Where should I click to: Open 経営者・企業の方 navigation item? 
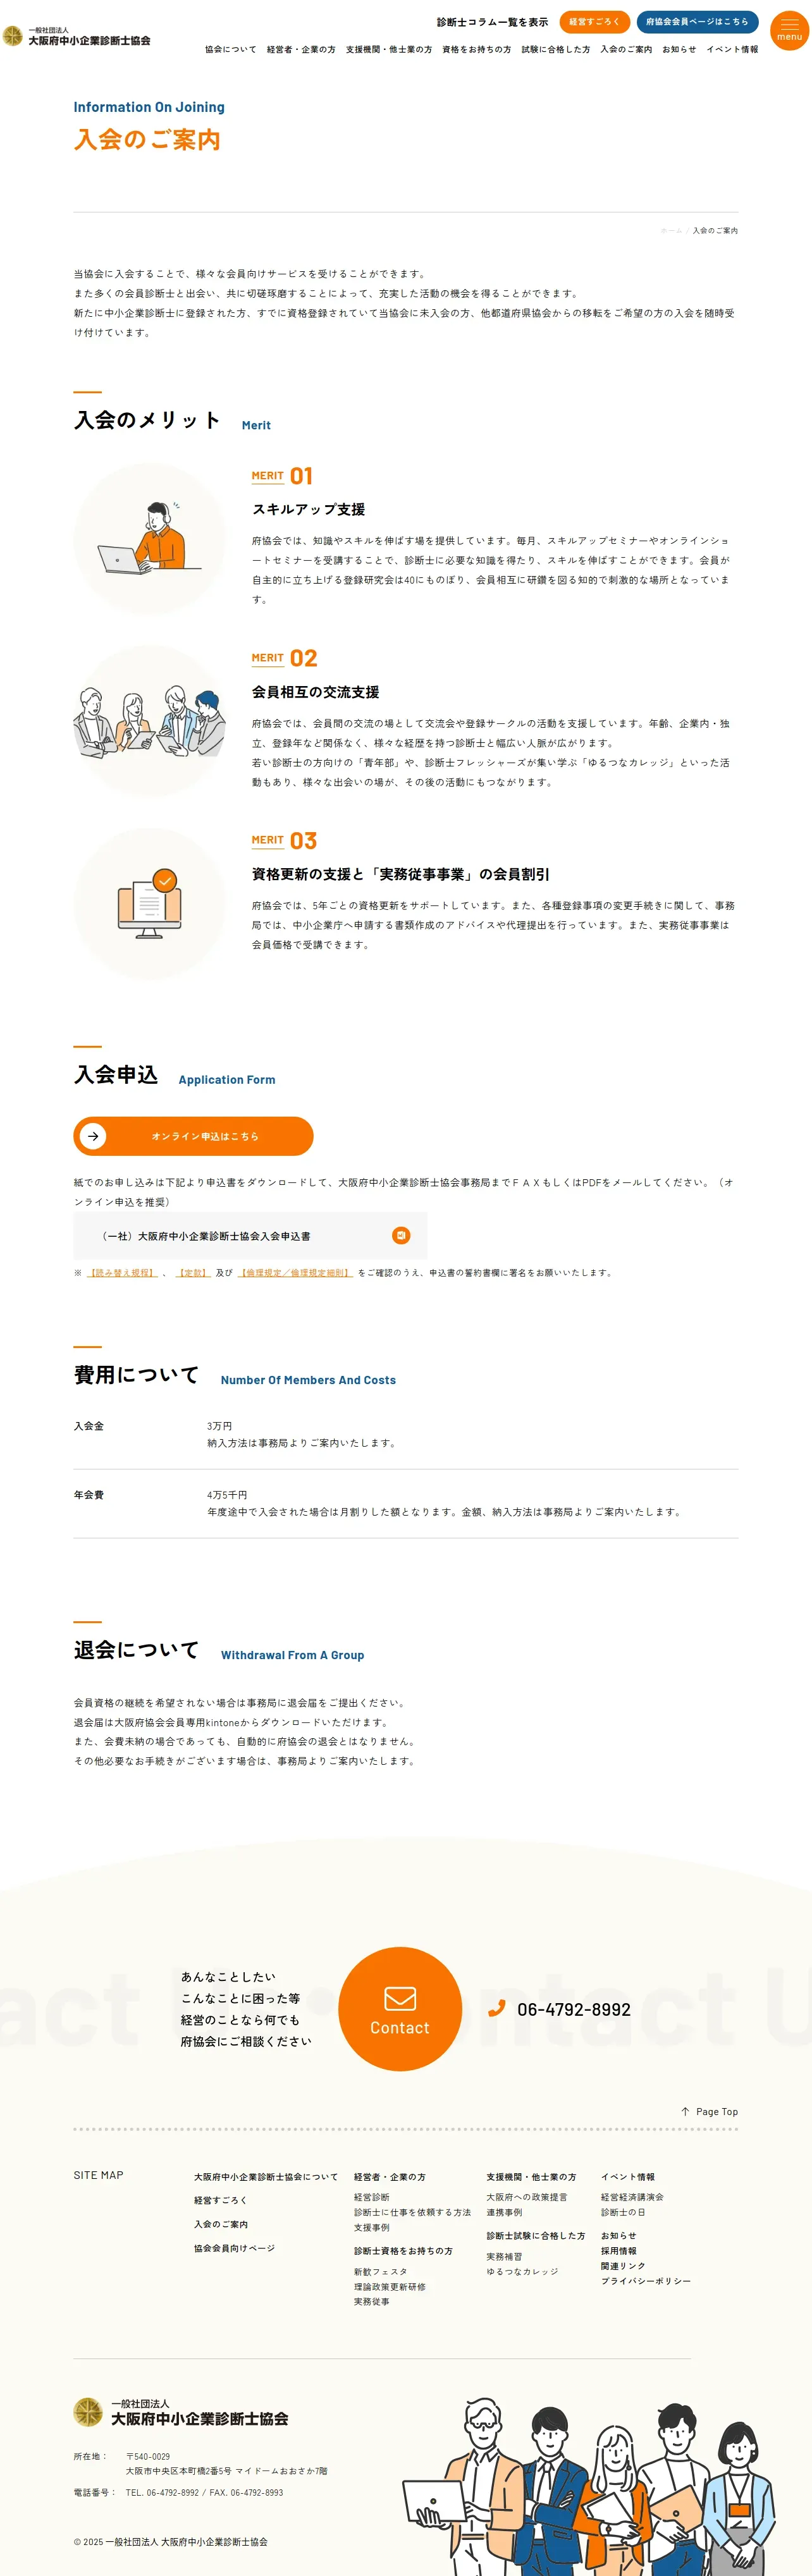pyautogui.click(x=301, y=49)
